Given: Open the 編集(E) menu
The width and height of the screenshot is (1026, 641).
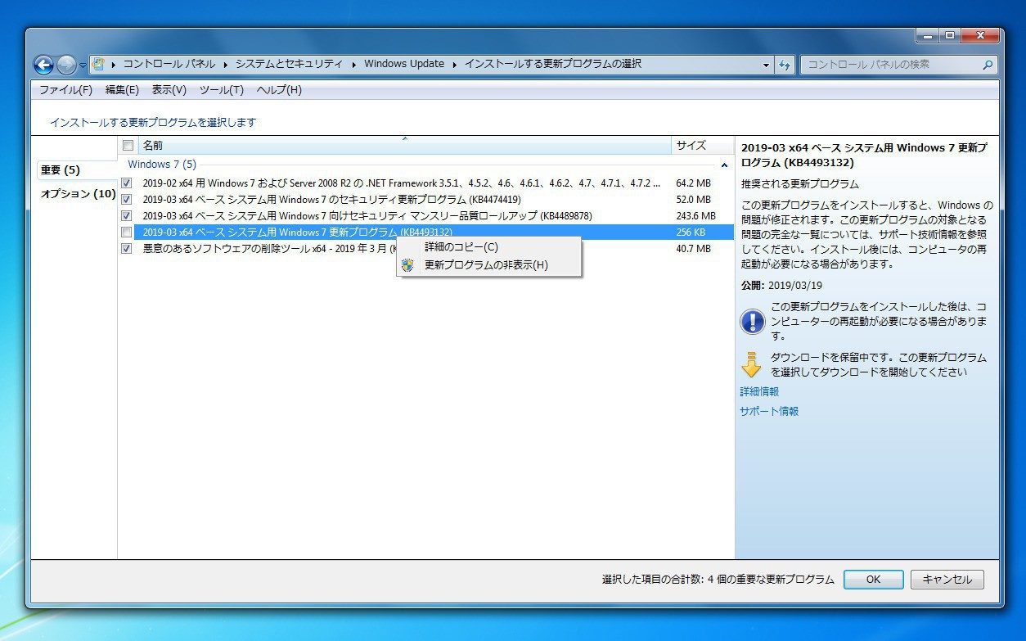Looking at the screenshot, I should [122, 90].
